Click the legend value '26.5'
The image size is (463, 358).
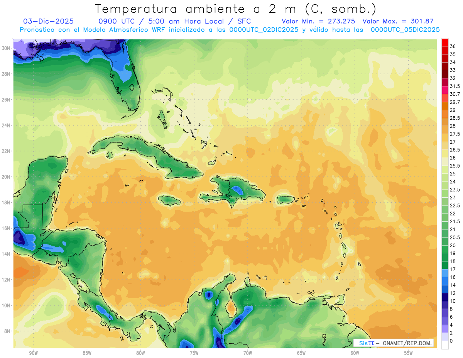pos(455,150)
